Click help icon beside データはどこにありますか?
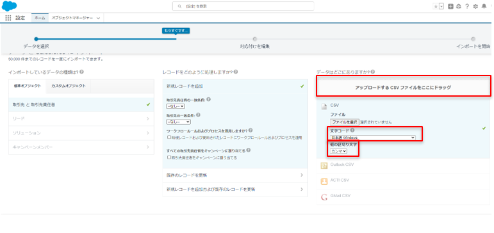Screen dimensions: 494x233 coord(373,72)
